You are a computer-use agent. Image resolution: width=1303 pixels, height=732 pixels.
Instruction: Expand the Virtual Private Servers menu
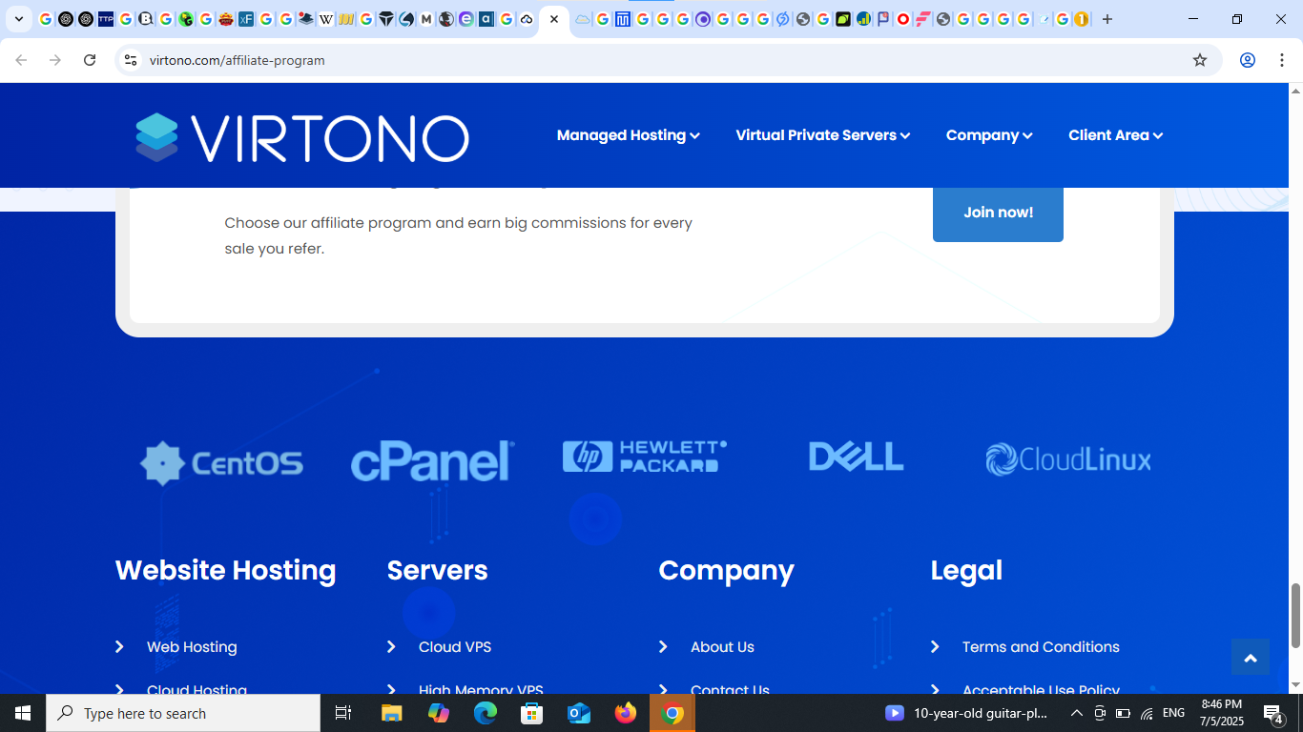click(x=823, y=135)
